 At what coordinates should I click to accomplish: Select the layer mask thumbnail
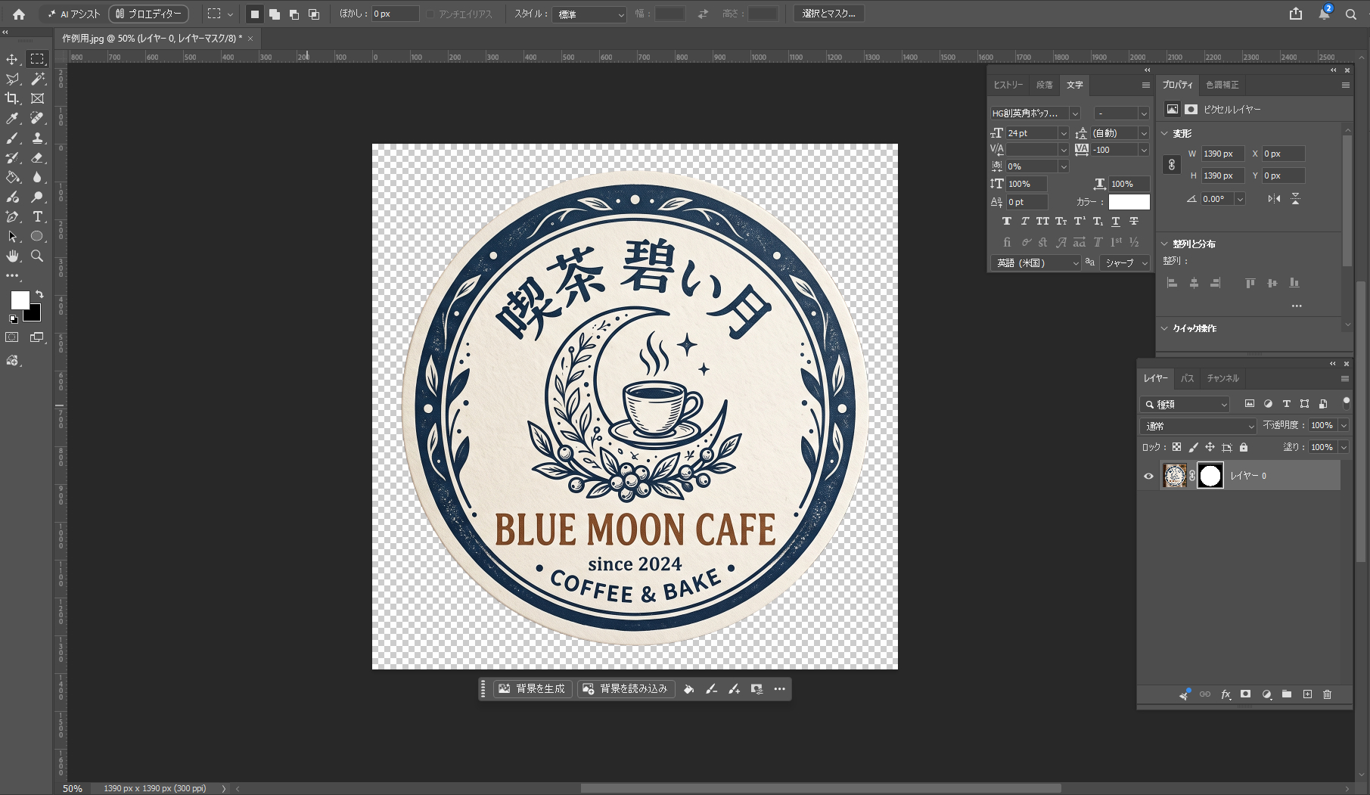1210,476
